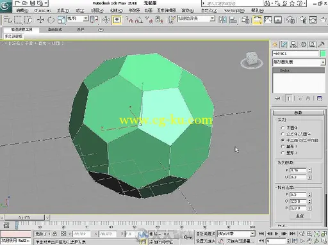This screenshot has height=245, width=328.
Task: Select the Tetra family radio button
Action: pyautogui.click(x=283, y=127)
